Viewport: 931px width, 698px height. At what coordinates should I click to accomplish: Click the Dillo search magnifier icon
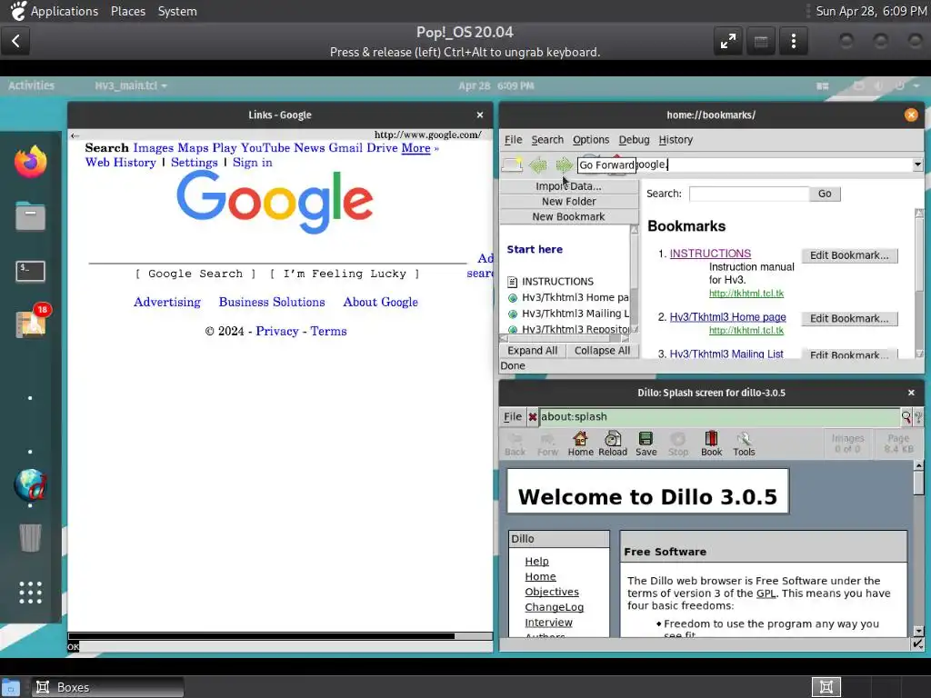[x=906, y=416]
